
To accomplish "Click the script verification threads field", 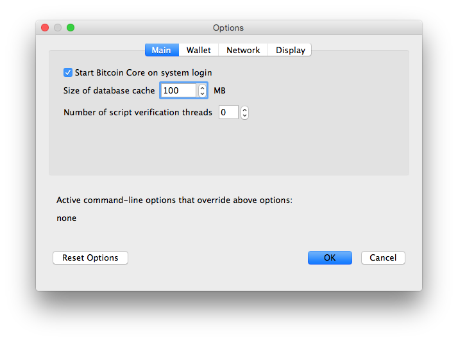I will pos(228,112).
